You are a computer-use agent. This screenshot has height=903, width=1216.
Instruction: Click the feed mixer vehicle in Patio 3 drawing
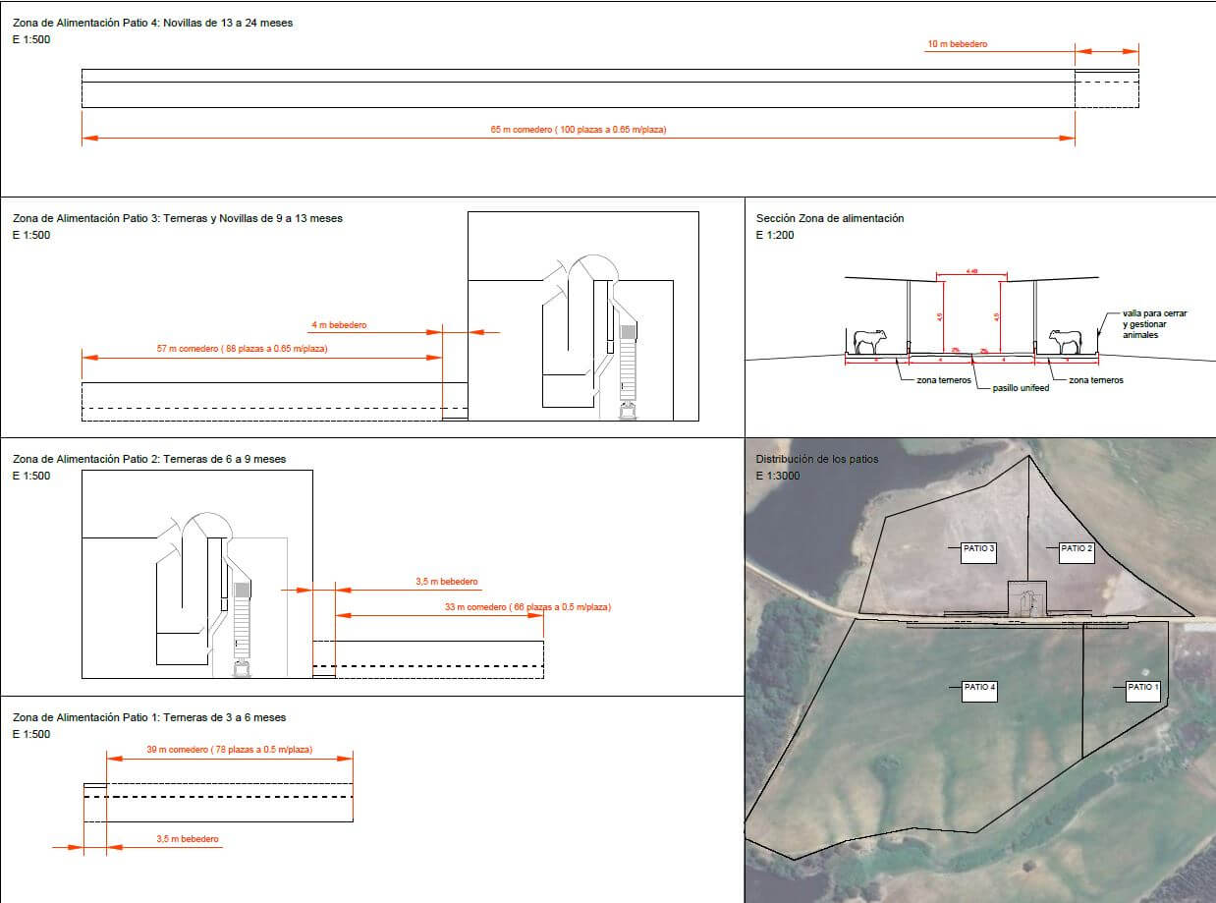[x=627, y=410]
